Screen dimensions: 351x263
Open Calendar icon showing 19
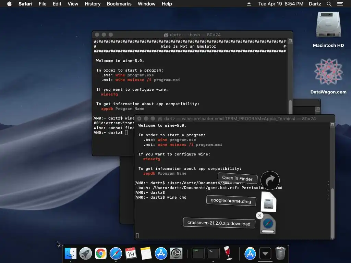coord(131,253)
